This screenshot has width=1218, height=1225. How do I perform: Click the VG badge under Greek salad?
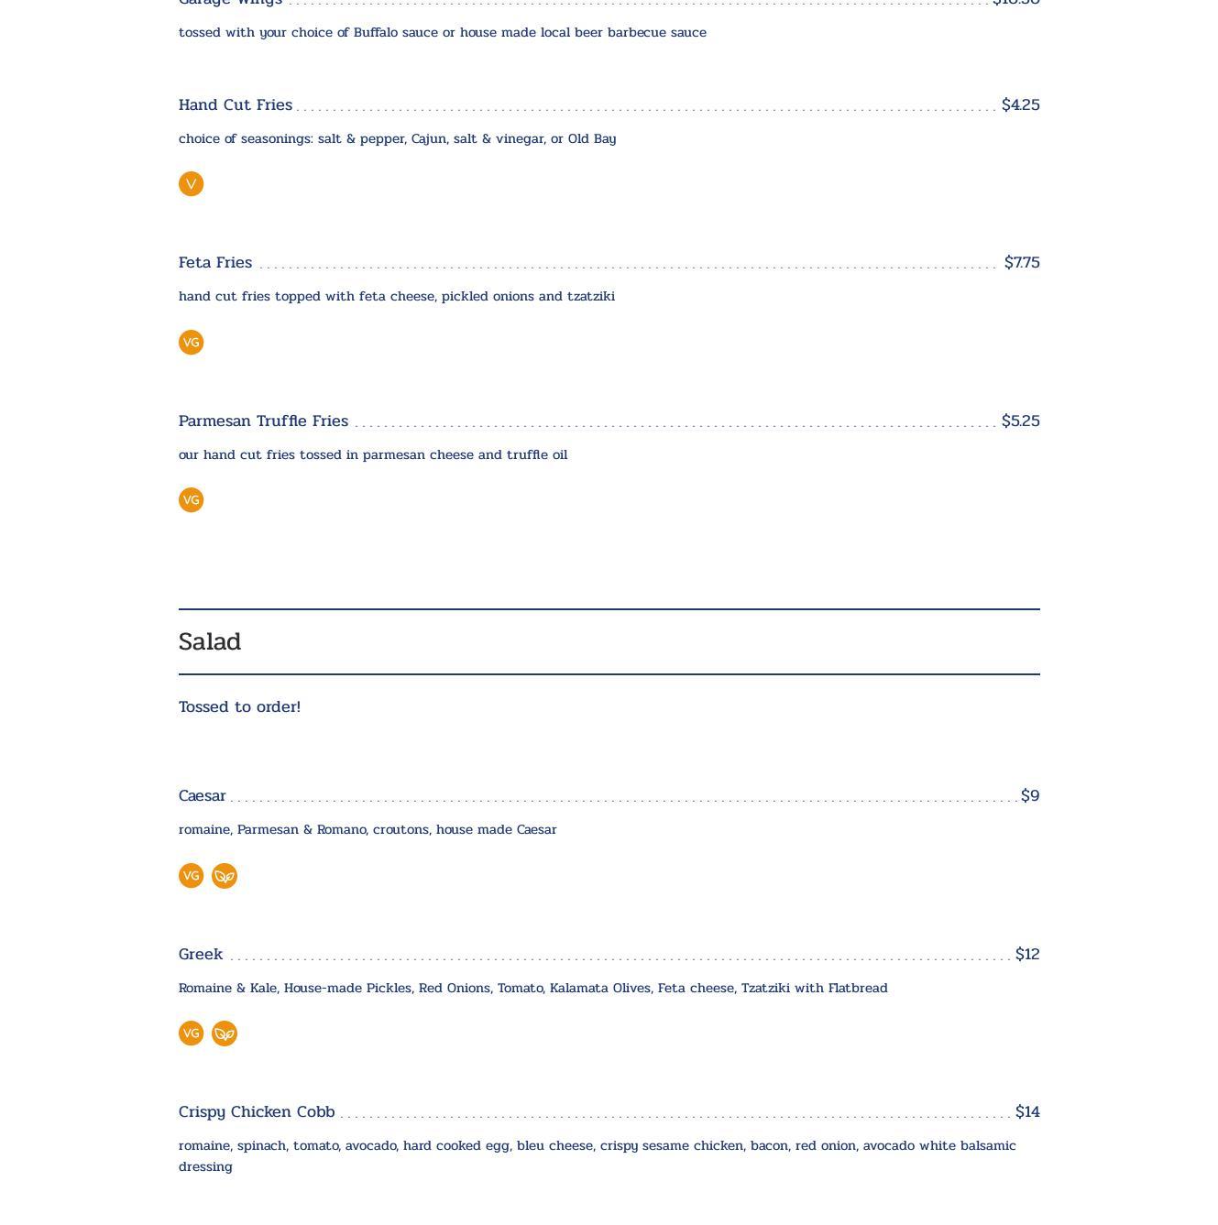coord(191,1034)
